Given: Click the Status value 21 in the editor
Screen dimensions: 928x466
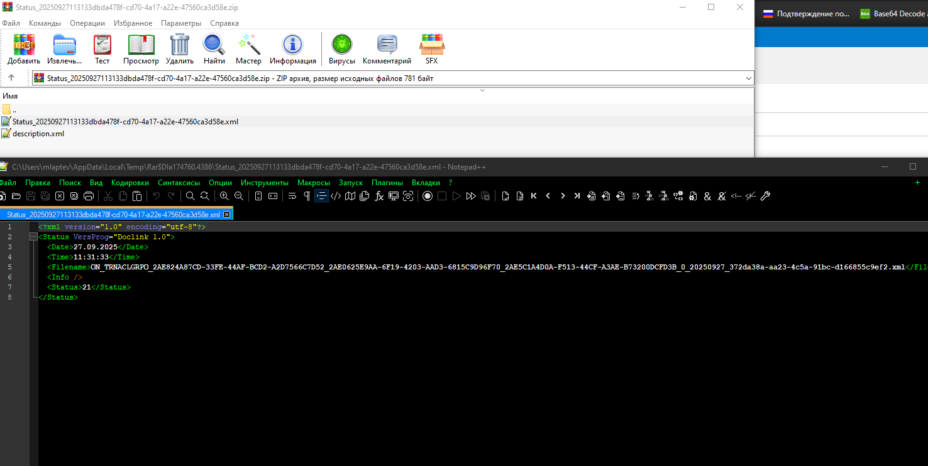Looking at the screenshot, I should [87, 287].
